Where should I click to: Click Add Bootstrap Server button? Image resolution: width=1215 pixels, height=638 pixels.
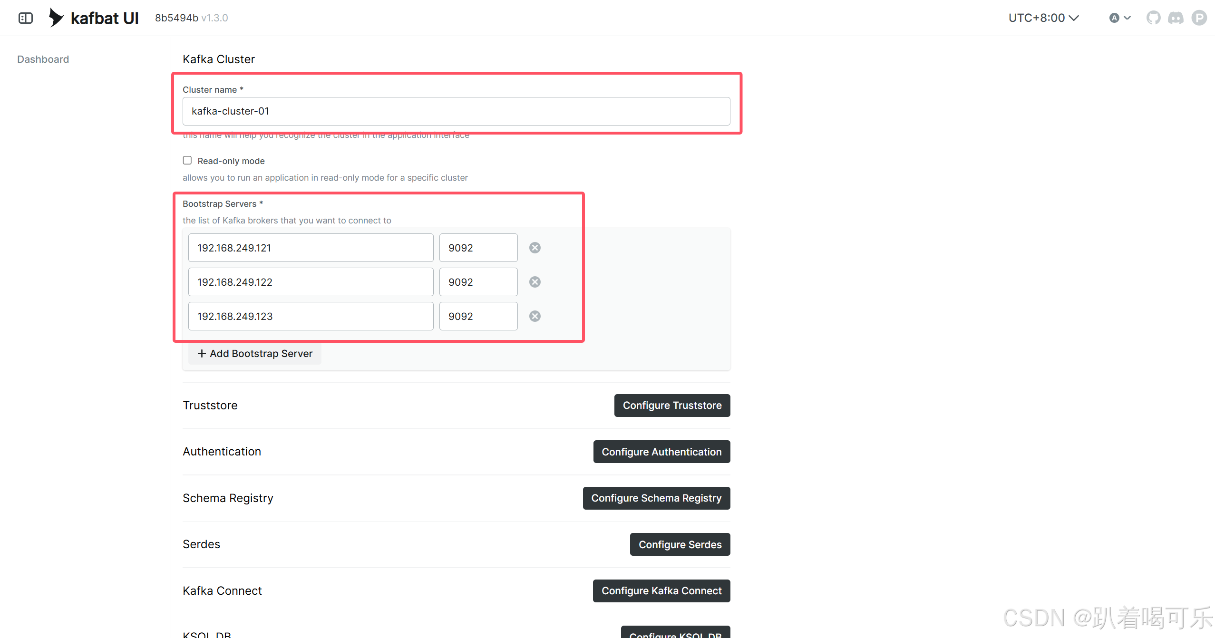tap(255, 354)
